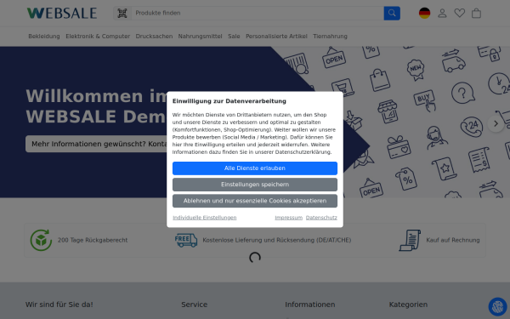The height and width of the screenshot is (319, 510).
Task: Open Personalisierte Artikel category
Action: [x=276, y=36]
